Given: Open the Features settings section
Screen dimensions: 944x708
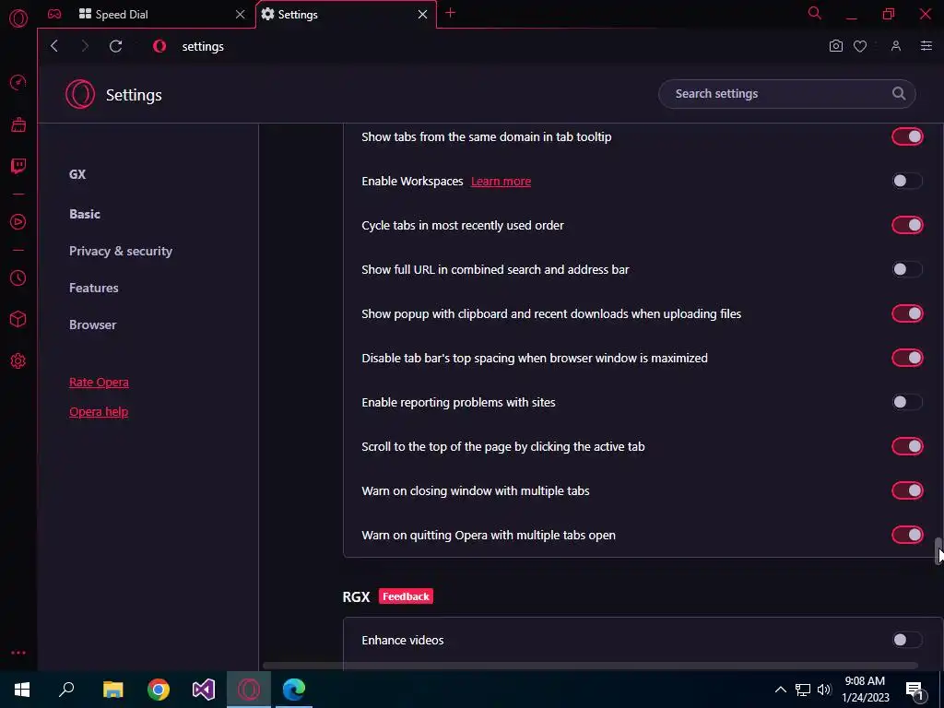Looking at the screenshot, I should 94,288.
